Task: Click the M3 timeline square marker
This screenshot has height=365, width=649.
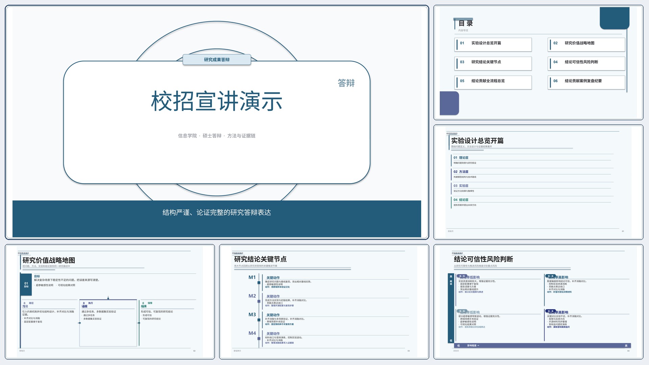Action: pyautogui.click(x=259, y=320)
